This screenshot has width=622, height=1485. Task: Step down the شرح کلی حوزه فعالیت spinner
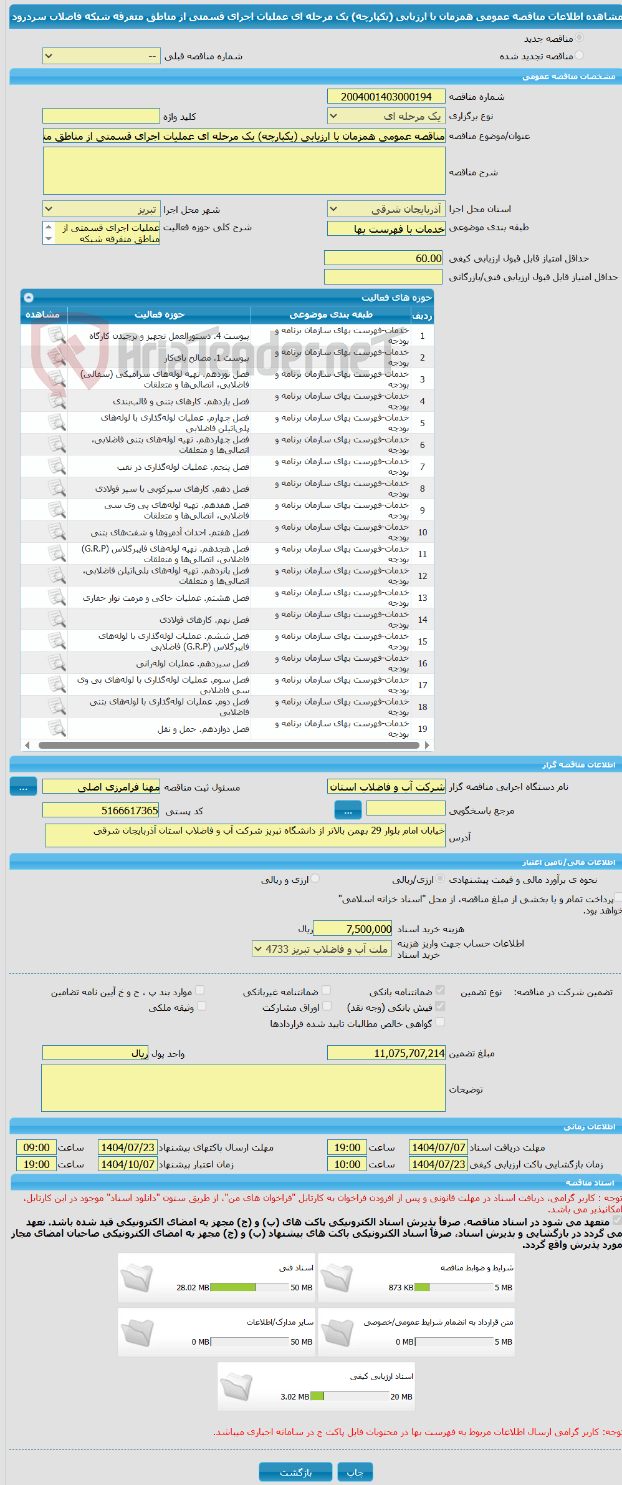[x=49, y=239]
